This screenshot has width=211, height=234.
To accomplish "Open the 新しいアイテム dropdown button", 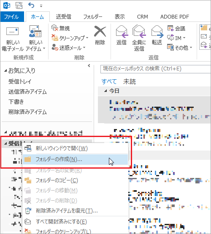I will coord(35,38).
